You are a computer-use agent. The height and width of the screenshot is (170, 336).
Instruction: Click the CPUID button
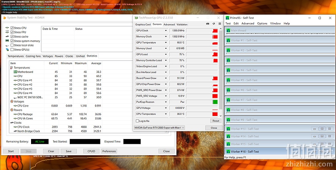click(x=91, y=151)
